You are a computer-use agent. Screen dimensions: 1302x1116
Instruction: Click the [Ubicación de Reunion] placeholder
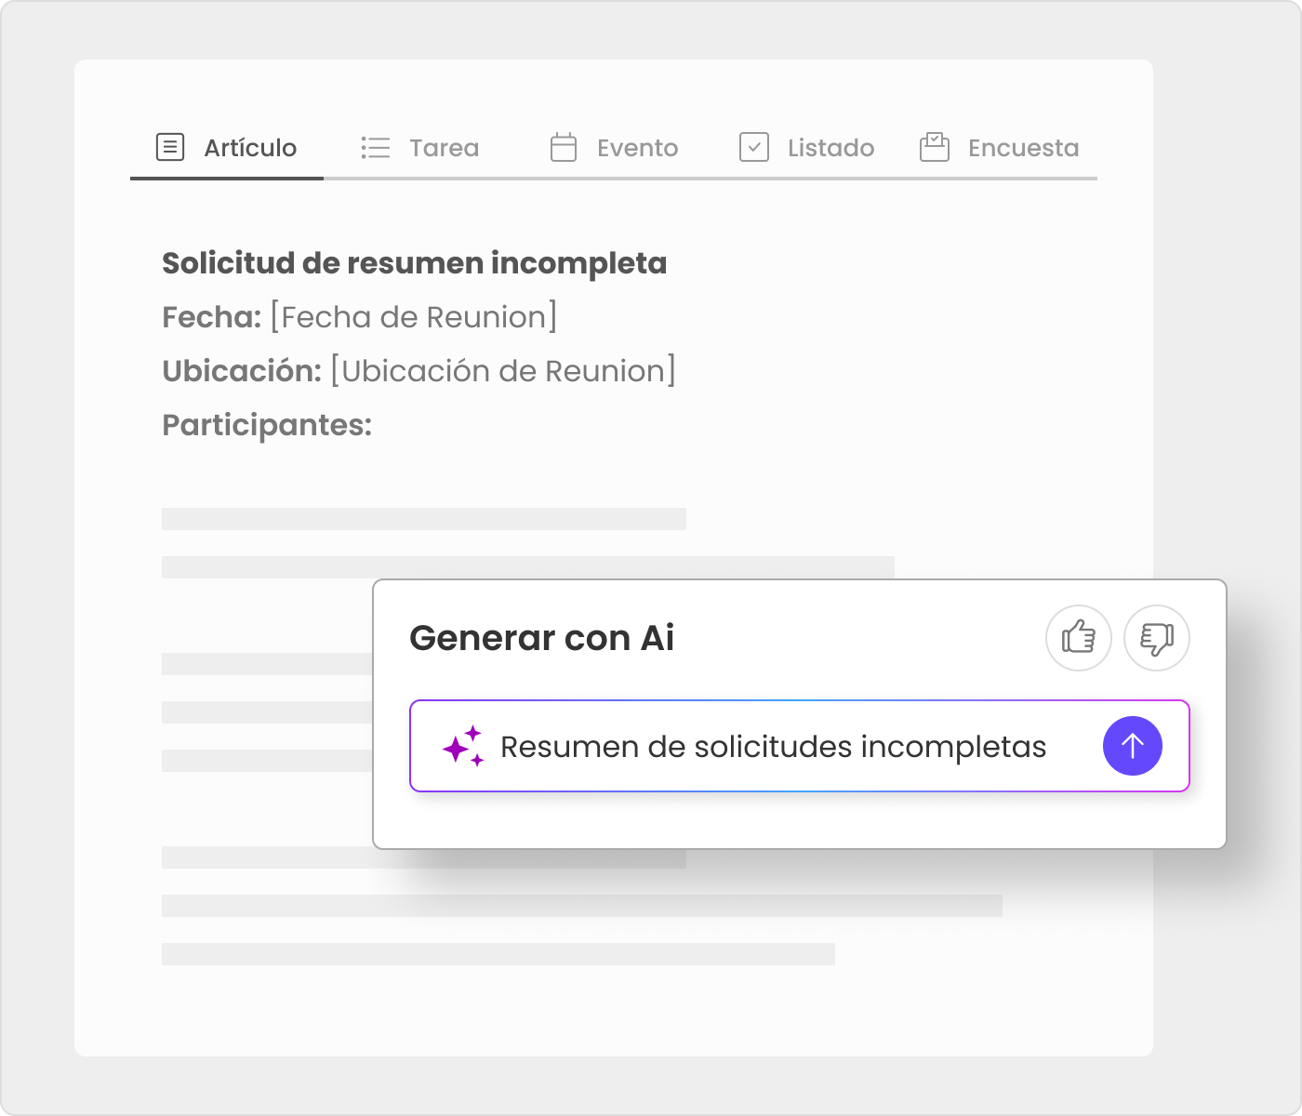coord(503,371)
